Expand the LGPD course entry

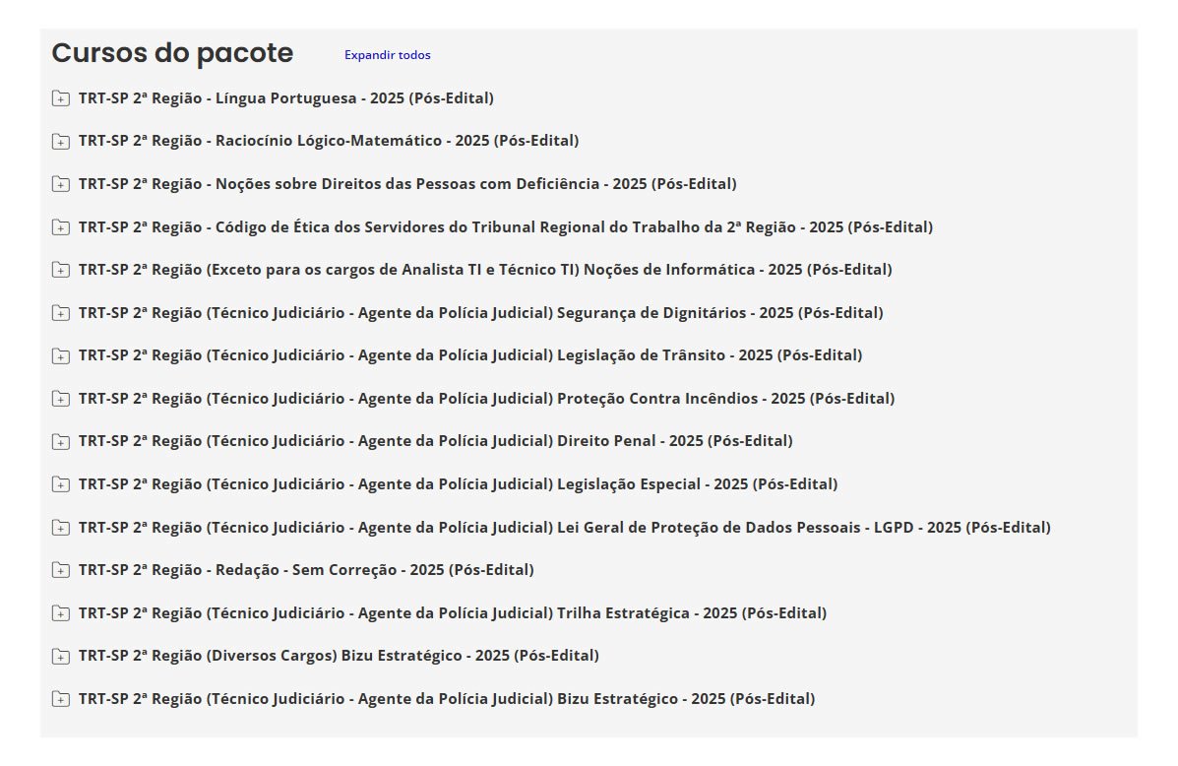pos(564,528)
